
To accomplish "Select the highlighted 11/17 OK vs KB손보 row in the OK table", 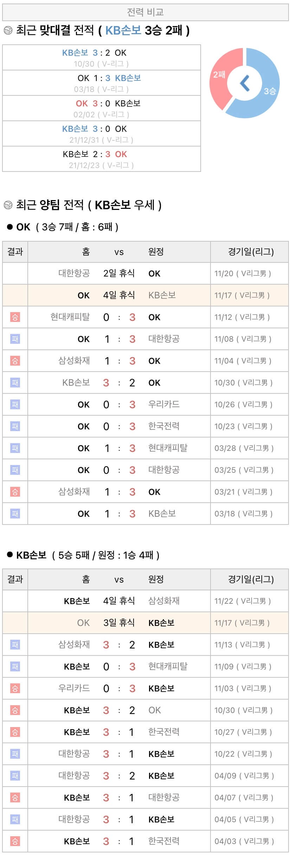I will coord(145,295).
